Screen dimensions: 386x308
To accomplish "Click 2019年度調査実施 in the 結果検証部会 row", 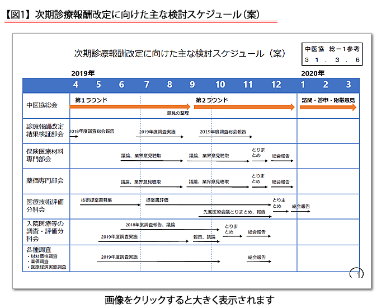I will coord(157,132).
